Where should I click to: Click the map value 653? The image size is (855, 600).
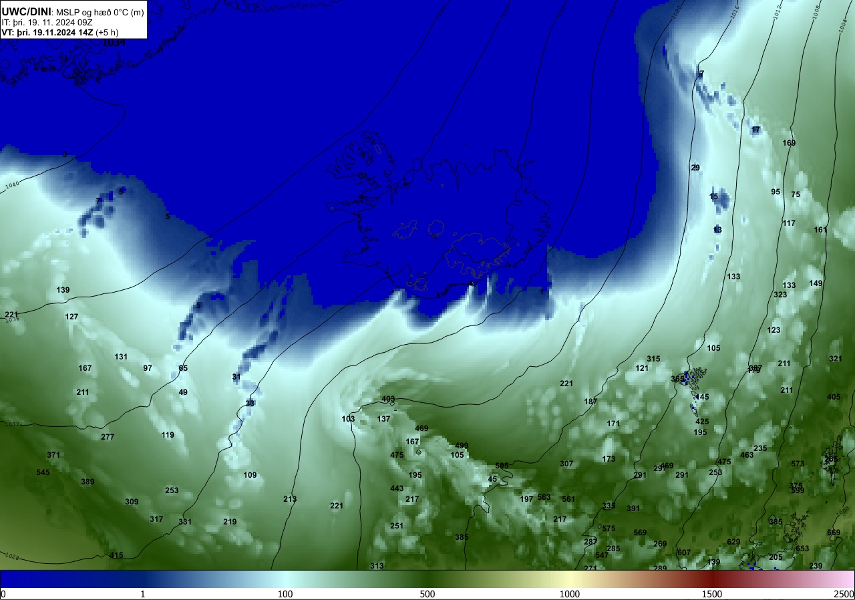(802, 549)
